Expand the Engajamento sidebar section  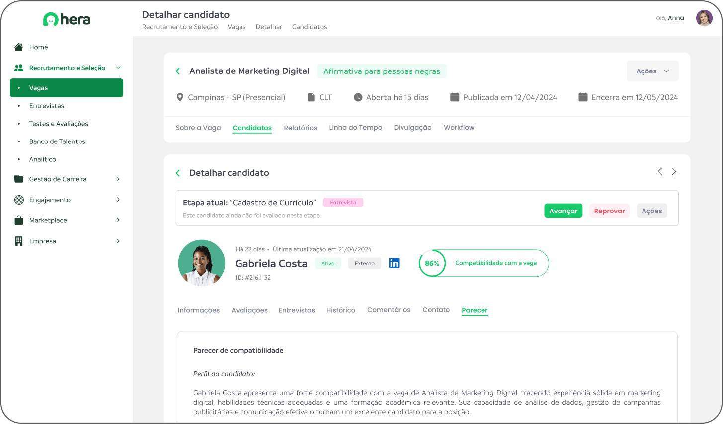click(x=118, y=200)
